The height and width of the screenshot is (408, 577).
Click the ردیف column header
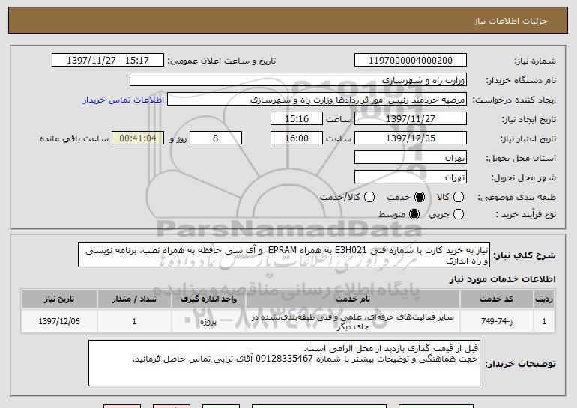[544, 299]
